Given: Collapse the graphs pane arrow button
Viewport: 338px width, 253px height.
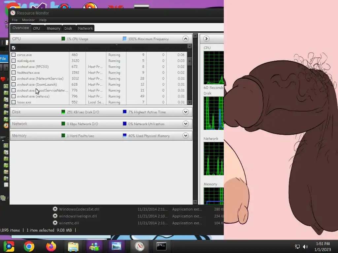Looking at the screenshot, I should 206,39.
